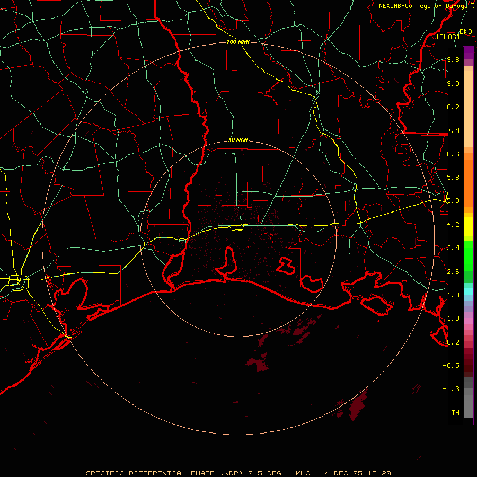The width and height of the screenshot is (477, 477).
Task: Click the -0.5 value on the color scale
Action: click(451, 365)
